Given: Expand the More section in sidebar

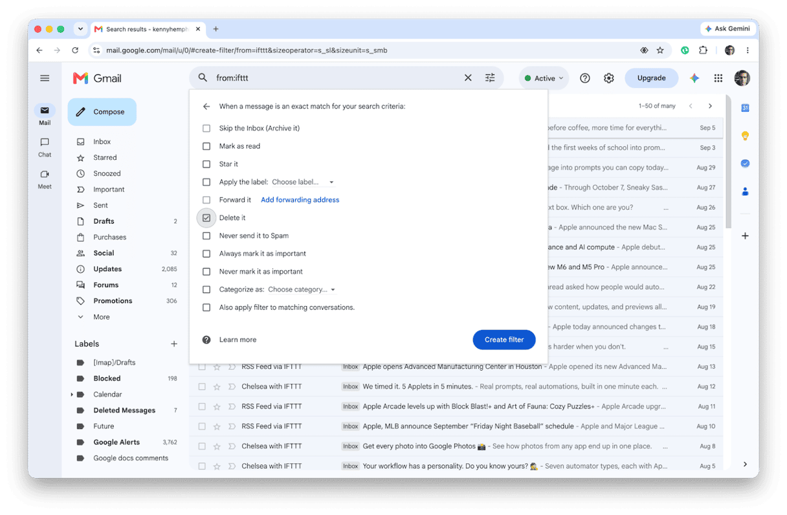Looking at the screenshot, I should (102, 317).
